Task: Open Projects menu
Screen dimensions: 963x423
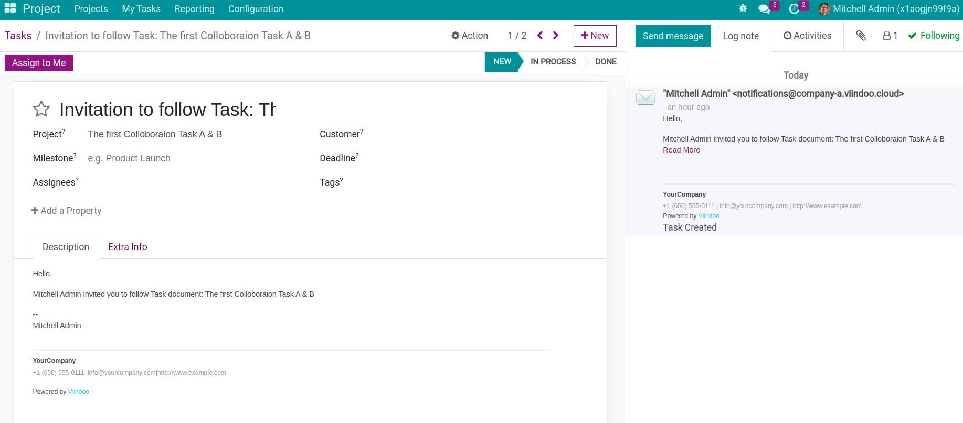Action: pyautogui.click(x=91, y=9)
